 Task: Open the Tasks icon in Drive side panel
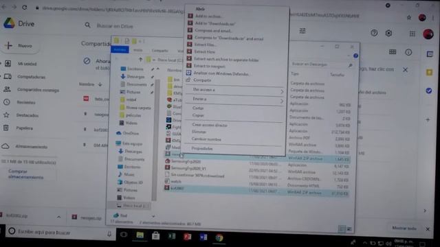tap(429, 91)
